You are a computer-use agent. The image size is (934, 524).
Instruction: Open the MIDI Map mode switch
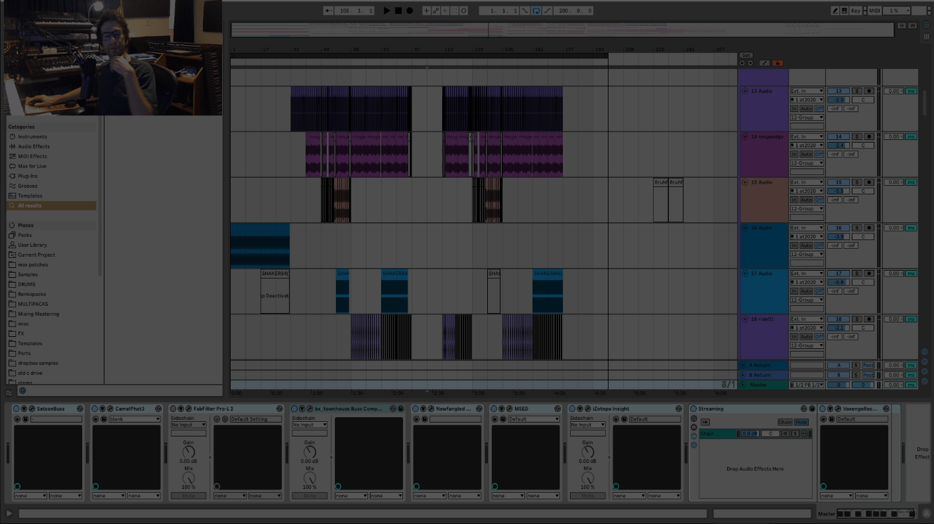click(875, 11)
